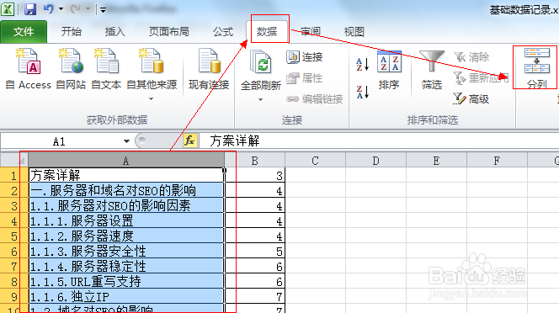Expand the 全部刷新 dropdown arrow
The width and height of the screenshot is (559, 313).
261,99
